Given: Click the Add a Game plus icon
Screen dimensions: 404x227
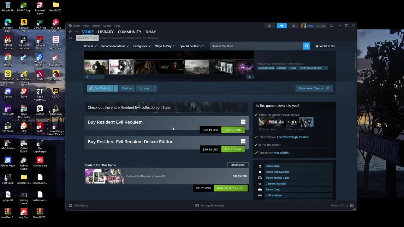Looking at the screenshot, I should [70, 206].
